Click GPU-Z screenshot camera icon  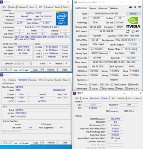point(130,7)
